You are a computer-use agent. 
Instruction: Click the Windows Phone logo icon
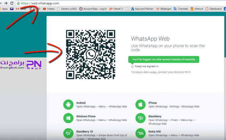(68, 118)
